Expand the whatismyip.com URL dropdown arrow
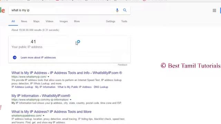 point(48,77)
